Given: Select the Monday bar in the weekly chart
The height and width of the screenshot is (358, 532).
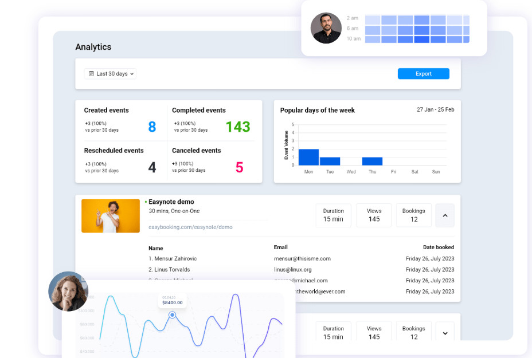Looking at the screenshot, I should click(308, 157).
